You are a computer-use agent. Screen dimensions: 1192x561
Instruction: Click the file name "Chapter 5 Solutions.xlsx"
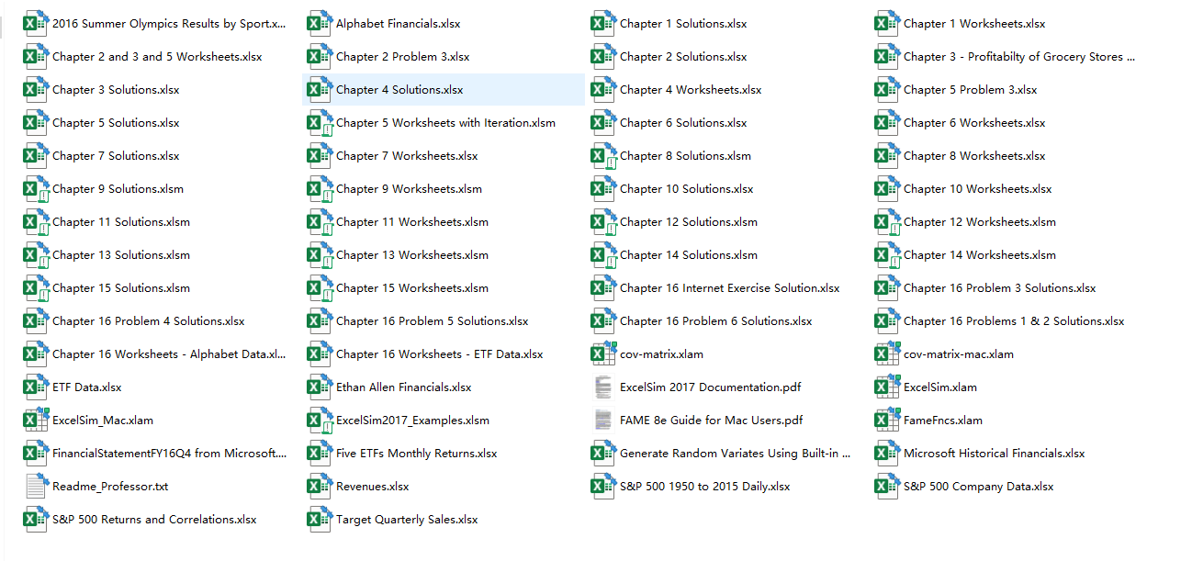[116, 123]
